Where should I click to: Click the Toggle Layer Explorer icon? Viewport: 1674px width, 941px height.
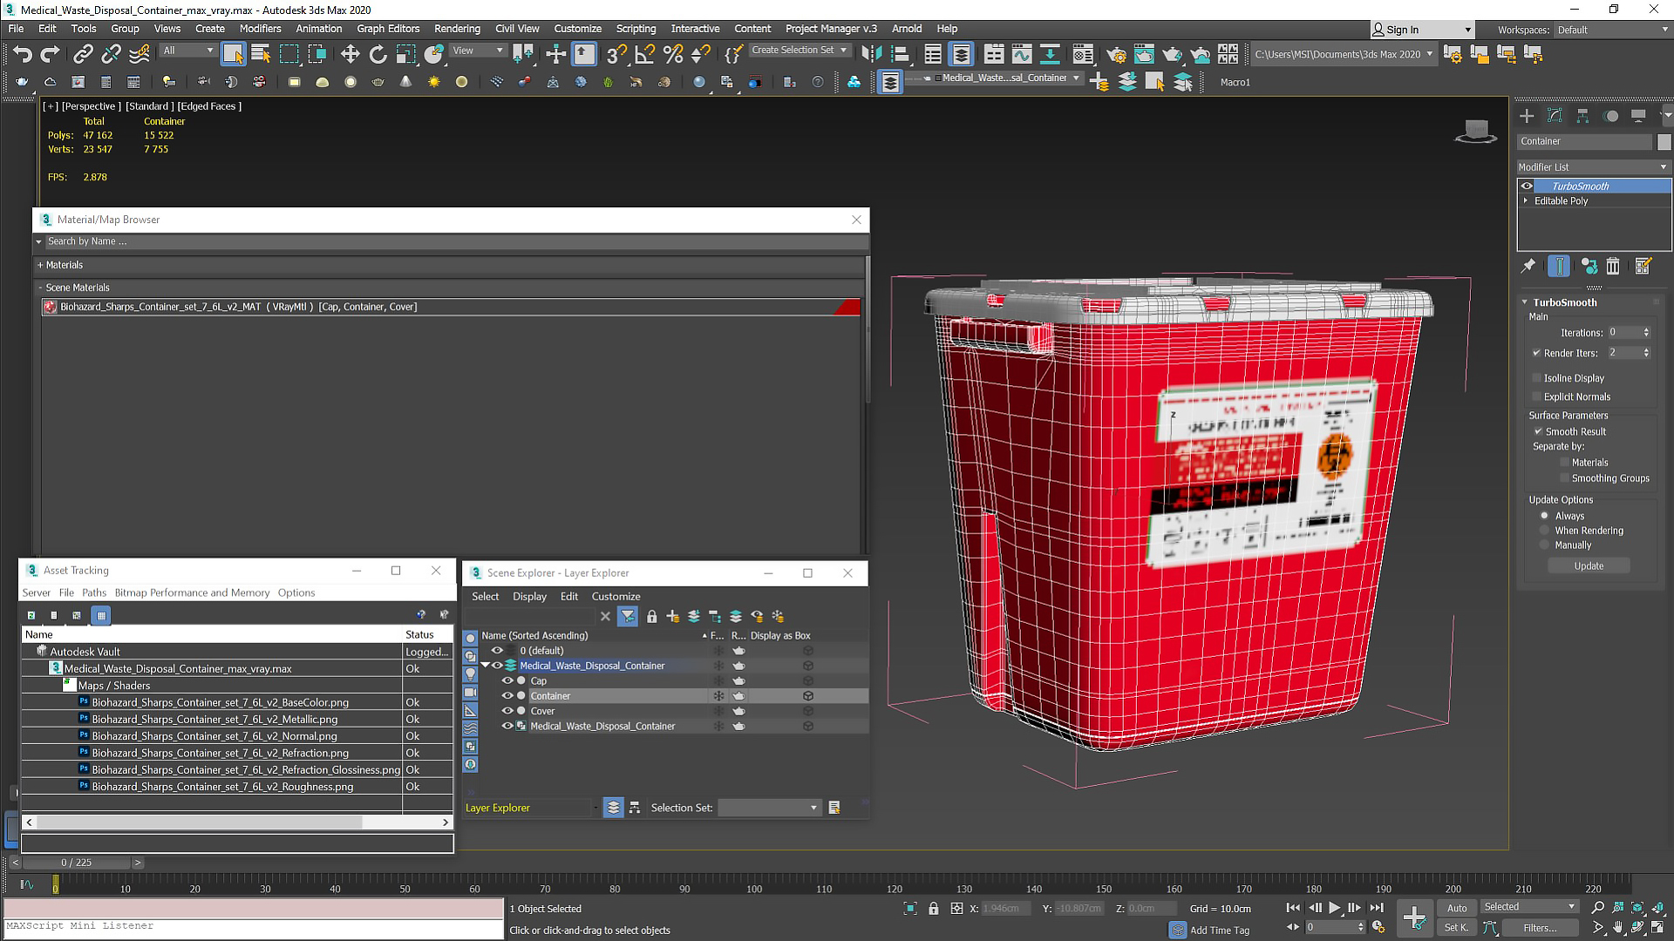coord(961,54)
